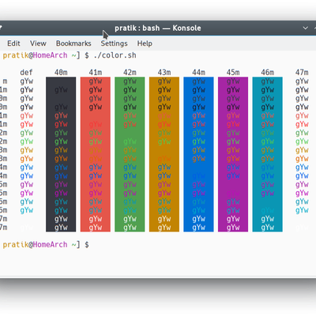Click the empty bottom prompt's 'HomeArch' text
316x316 pixels.
click(50, 245)
